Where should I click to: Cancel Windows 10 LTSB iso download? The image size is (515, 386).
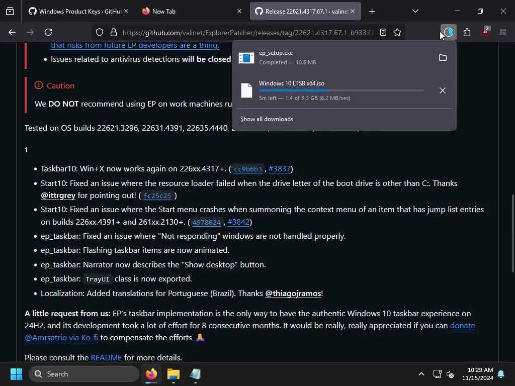click(x=443, y=90)
